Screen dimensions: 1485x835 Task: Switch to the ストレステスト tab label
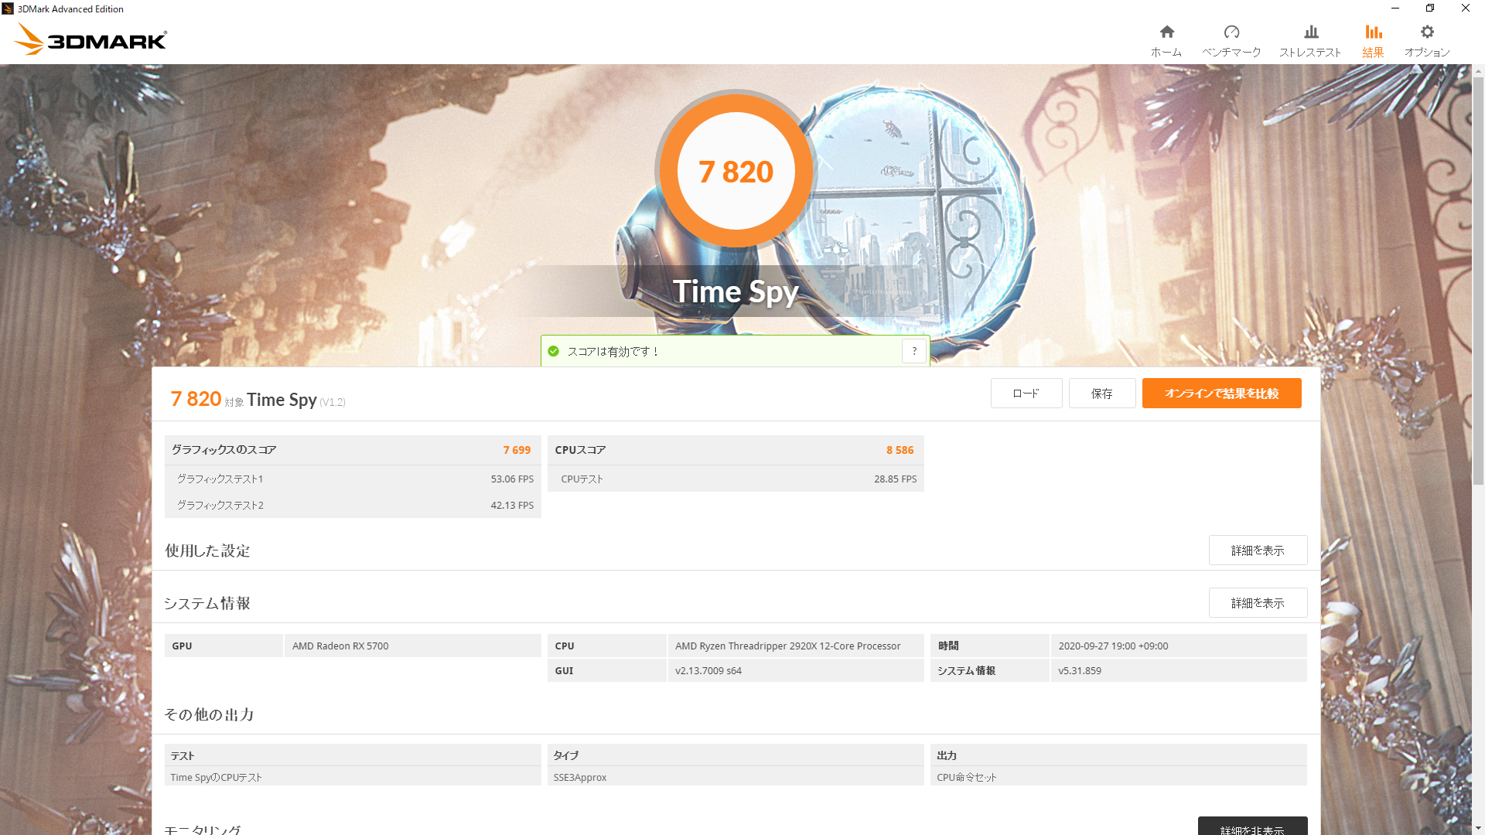[1310, 53]
